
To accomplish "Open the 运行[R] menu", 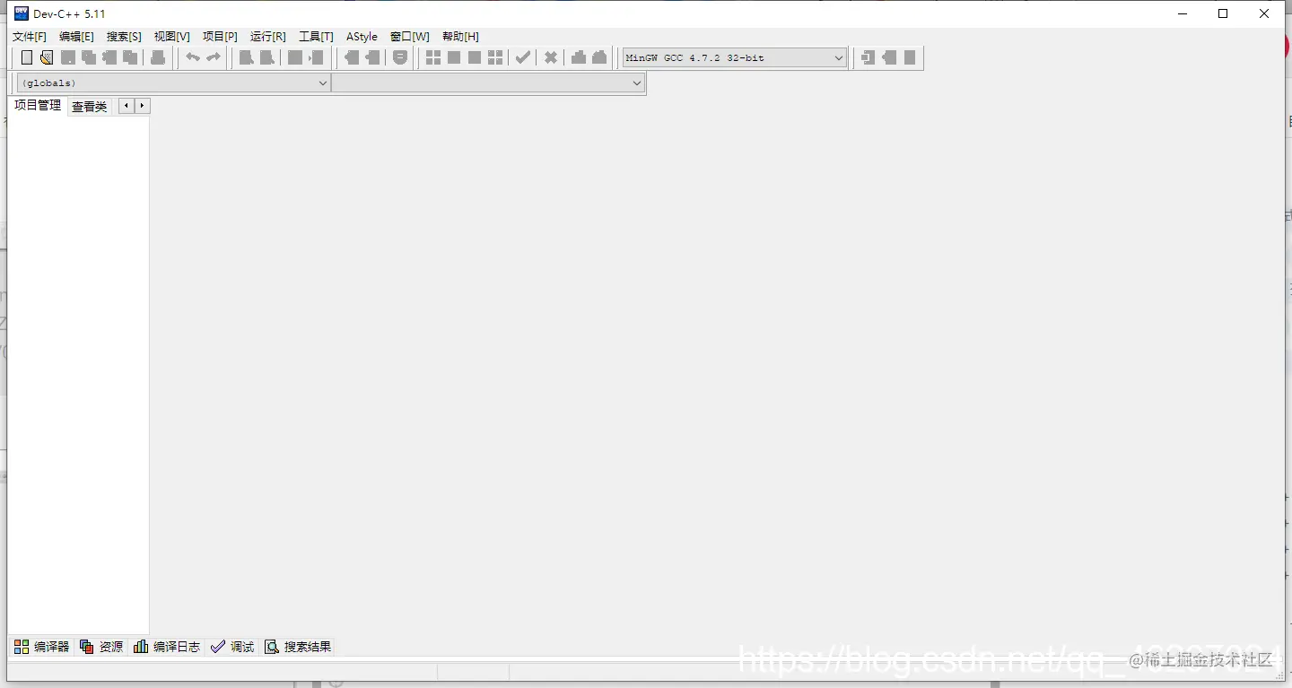I will click(268, 37).
